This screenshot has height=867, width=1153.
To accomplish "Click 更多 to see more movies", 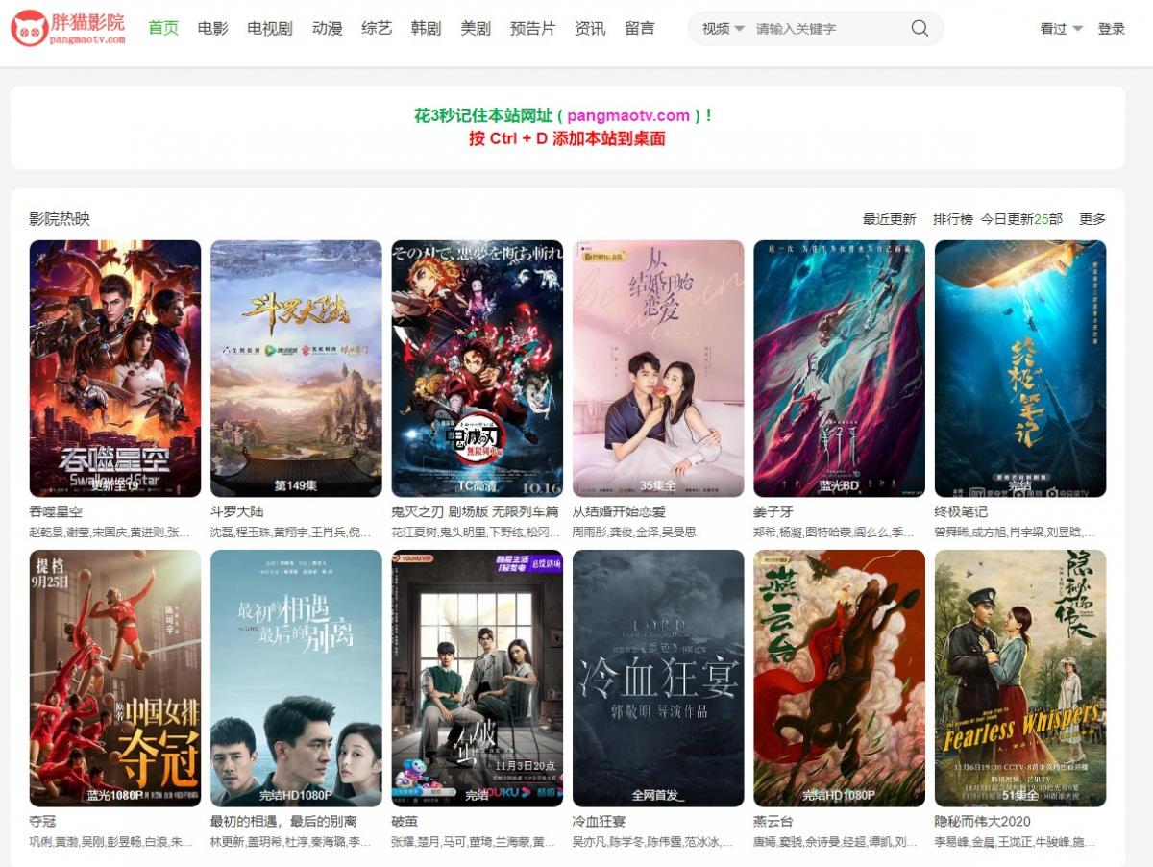I will click(x=1092, y=219).
